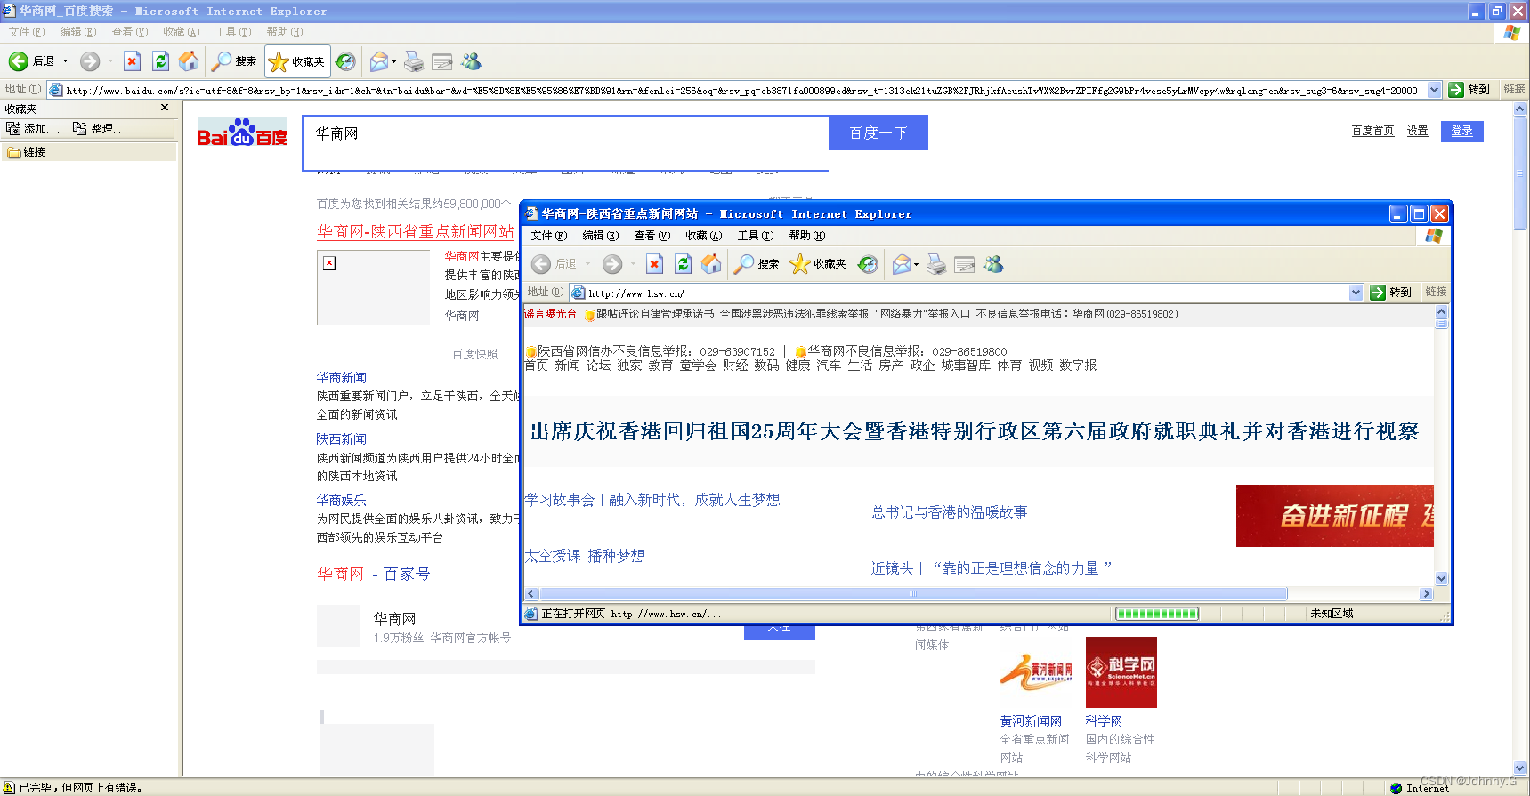Click Mail icon in Baidu window toolbar
Screen dimensions: 1530x796
(378, 61)
